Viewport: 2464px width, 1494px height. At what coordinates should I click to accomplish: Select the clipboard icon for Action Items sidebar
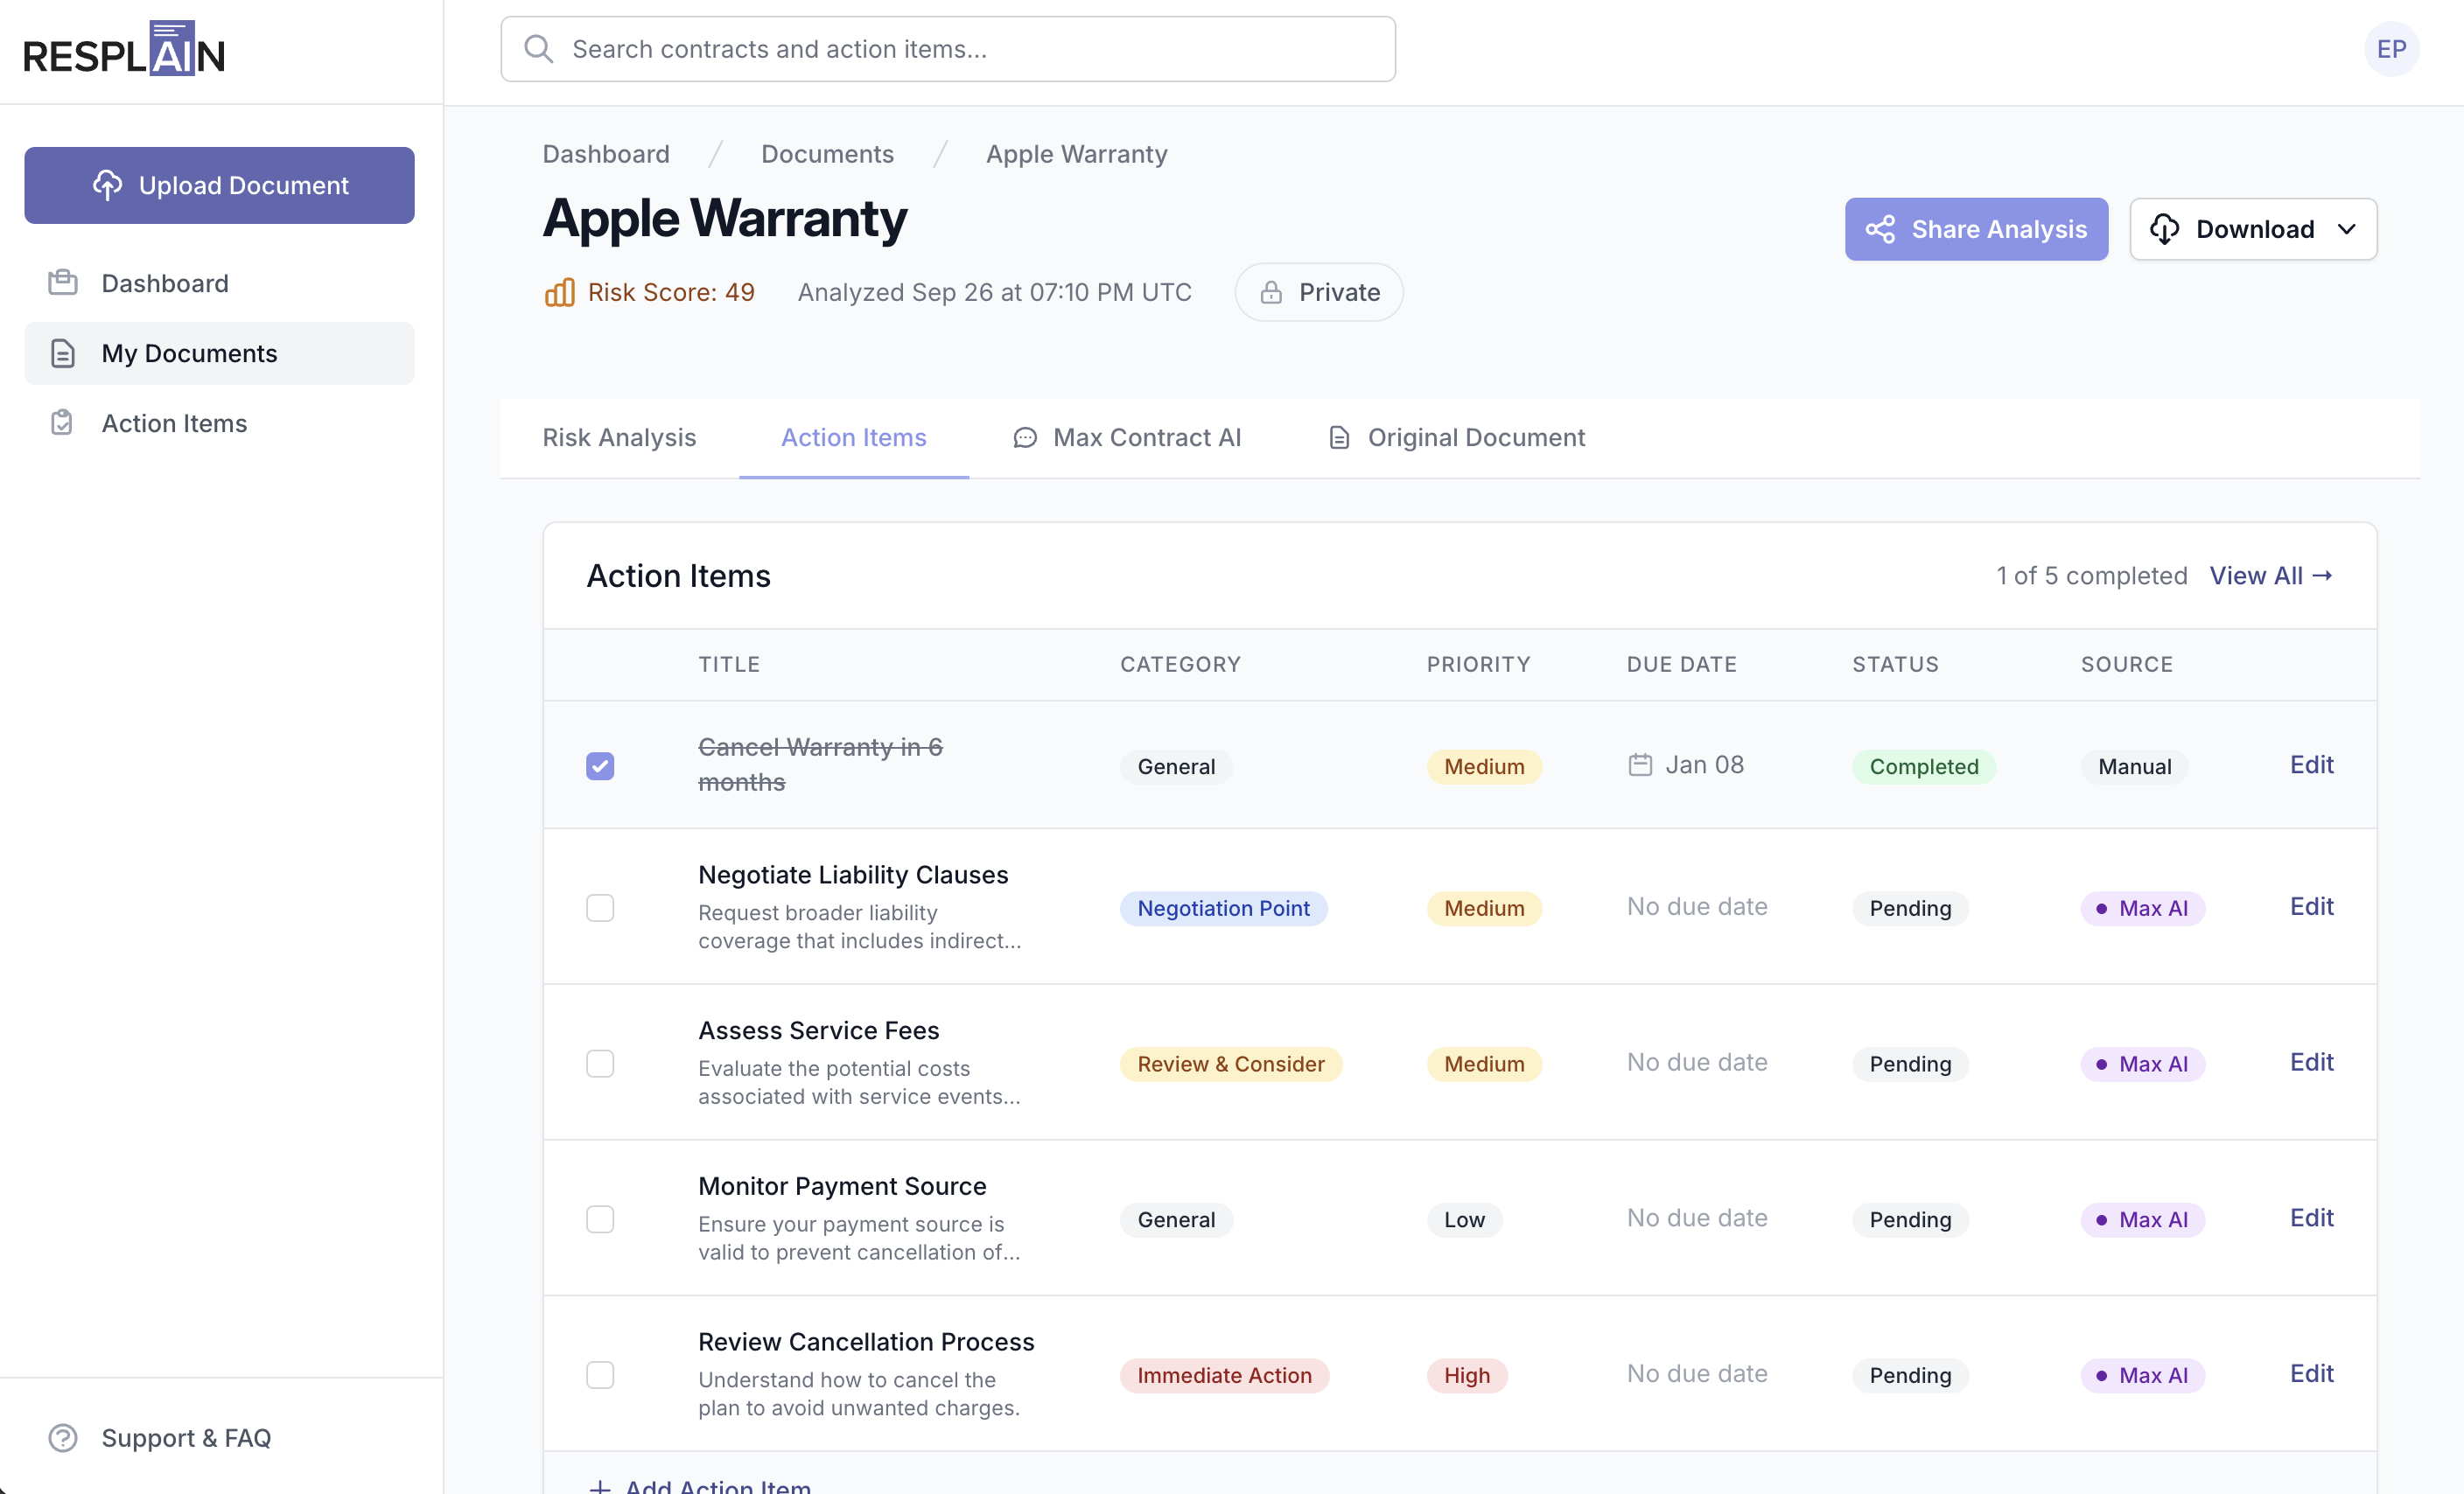tap(62, 422)
